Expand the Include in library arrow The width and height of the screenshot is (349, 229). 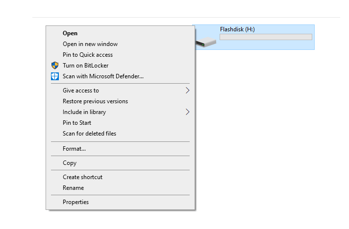(x=187, y=112)
